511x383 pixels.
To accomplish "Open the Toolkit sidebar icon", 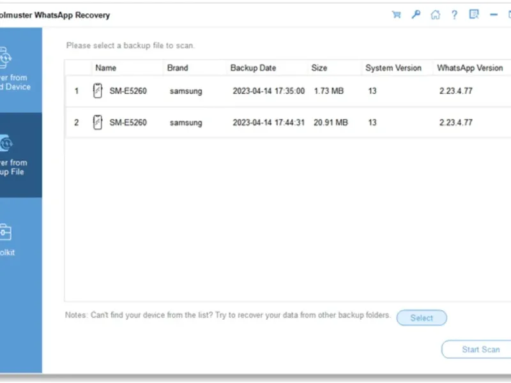I will point(5,232).
